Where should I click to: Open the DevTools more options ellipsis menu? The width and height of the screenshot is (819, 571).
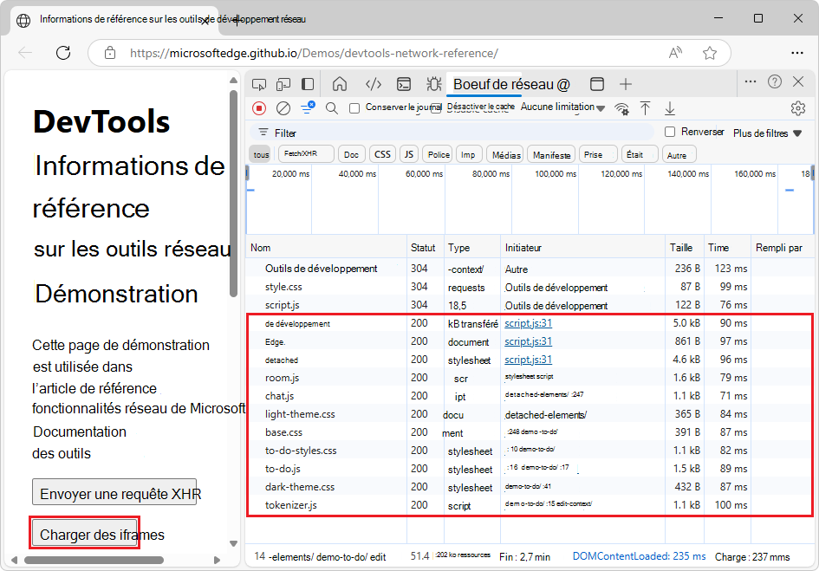[x=751, y=81]
